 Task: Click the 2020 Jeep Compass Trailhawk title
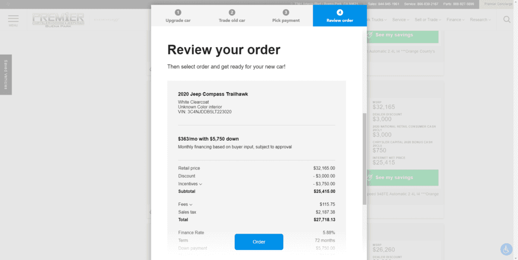coord(213,94)
